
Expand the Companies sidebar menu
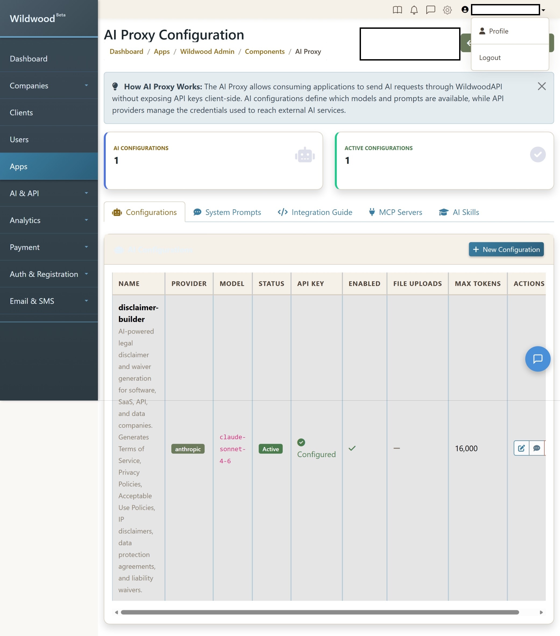tap(49, 86)
